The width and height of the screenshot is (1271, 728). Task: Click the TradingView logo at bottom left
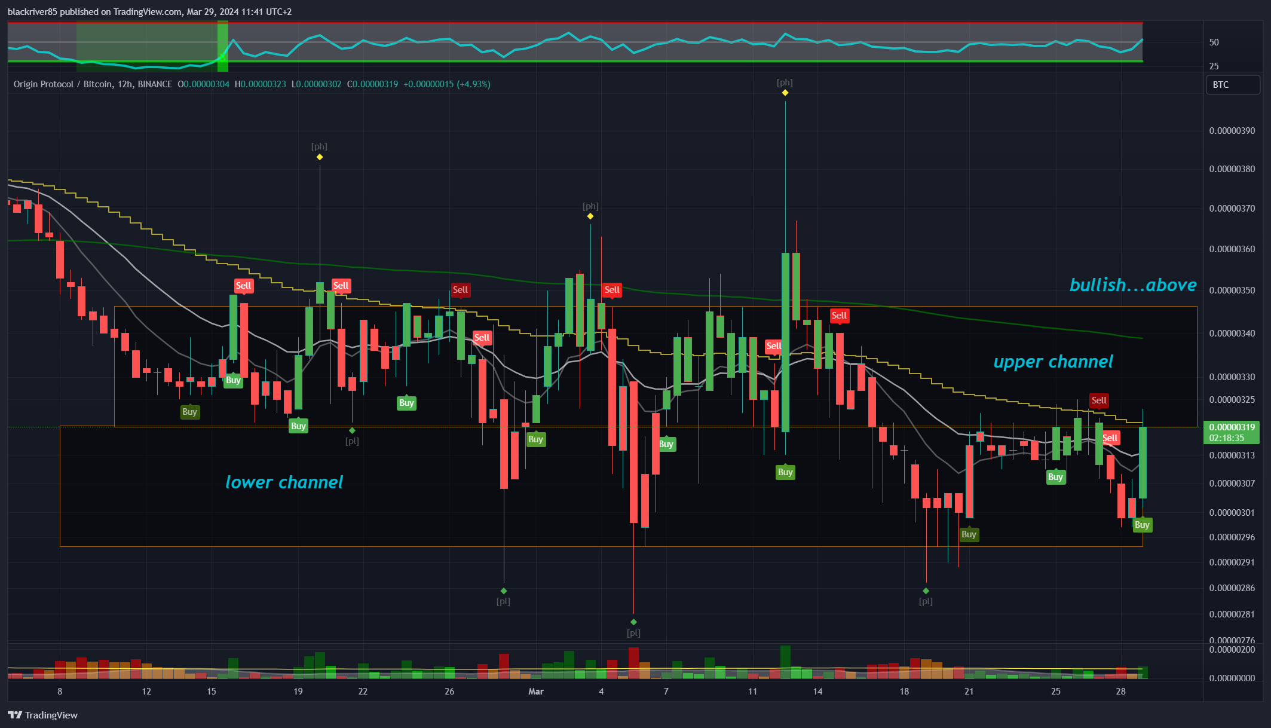click(42, 715)
